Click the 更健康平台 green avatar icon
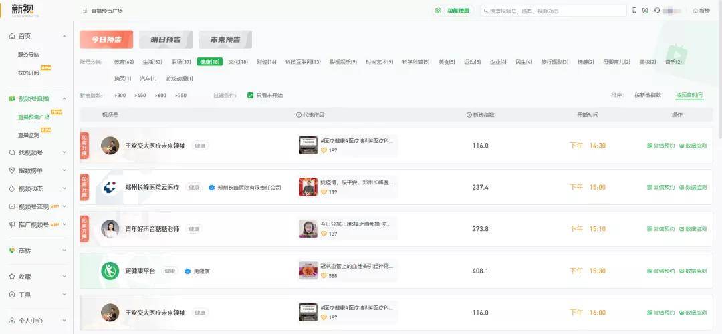The width and height of the screenshot is (722, 334). click(x=110, y=271)
